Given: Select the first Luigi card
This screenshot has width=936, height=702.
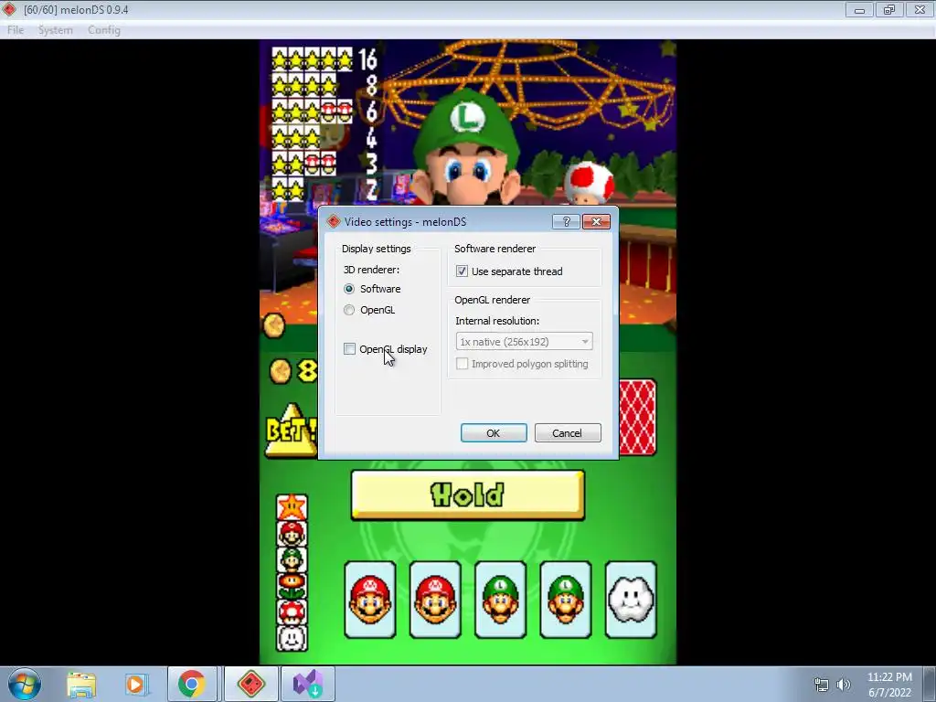Looking at the screenshot, I should pyautogui.click(x=500, y=600).
